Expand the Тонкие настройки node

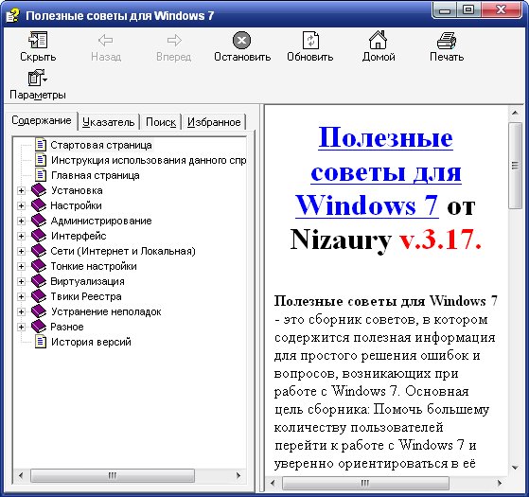(21, 267)
